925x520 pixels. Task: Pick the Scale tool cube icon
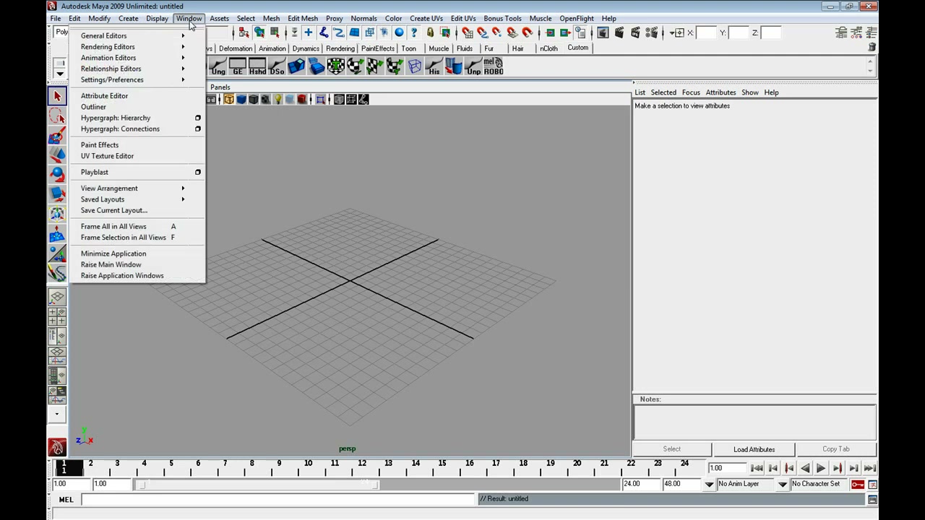(57, 194)
